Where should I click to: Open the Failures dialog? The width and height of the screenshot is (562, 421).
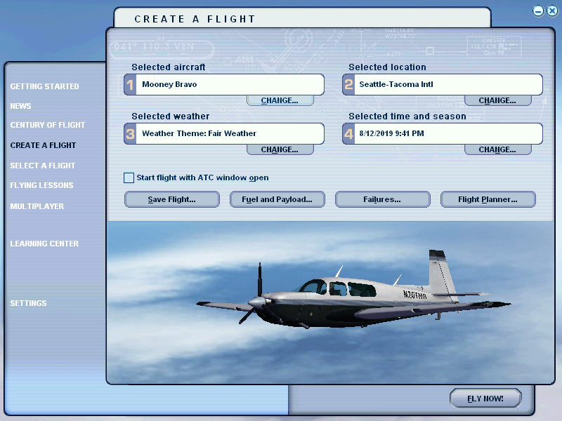[x=382, y=199]
